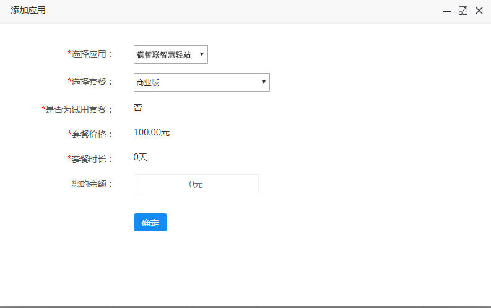Minimize the 添加应用 dialog
The height and width of the screenshot is (308, 491).
click(446, 11)
